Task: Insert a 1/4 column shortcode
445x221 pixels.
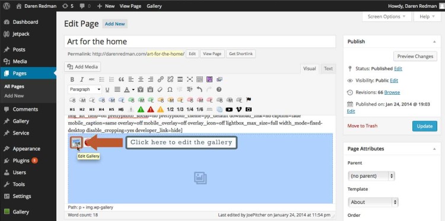Action: (x=190, y=110)
